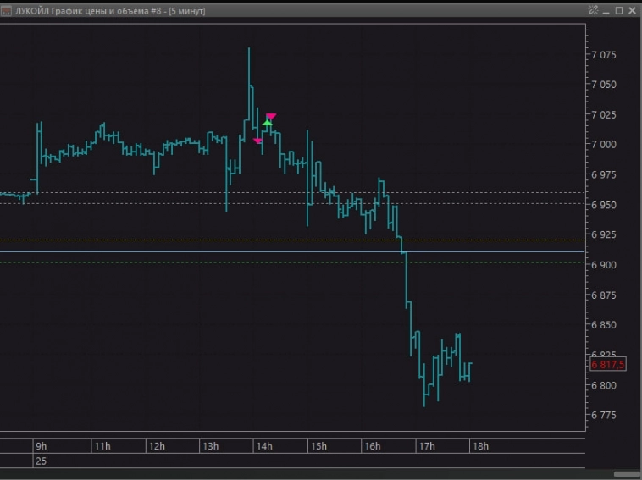Screen dimensions: 642x480
Task: Click the 7 075 price axis label
Action: (608, 55)
